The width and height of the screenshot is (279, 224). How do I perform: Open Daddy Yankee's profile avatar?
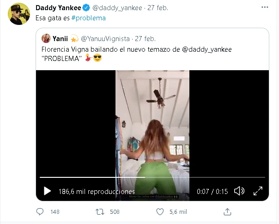[x=19, y=13]
